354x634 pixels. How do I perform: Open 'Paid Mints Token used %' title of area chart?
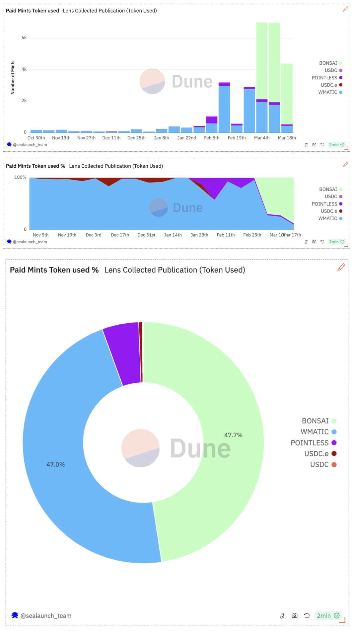coord(35,166)
